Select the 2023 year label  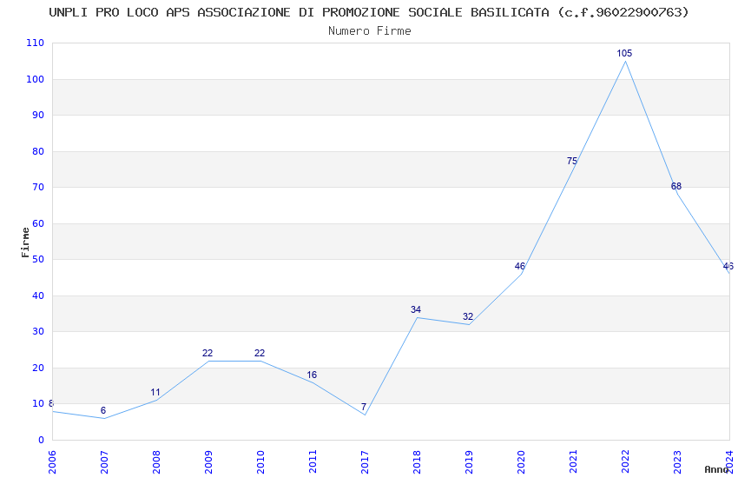click(677, 461)
